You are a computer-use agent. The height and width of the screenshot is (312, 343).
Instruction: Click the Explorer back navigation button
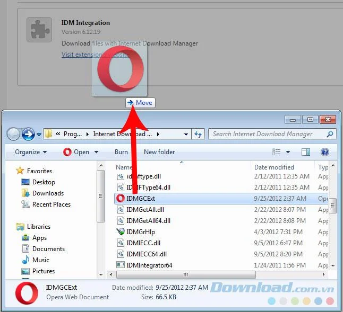pos(13,134)
